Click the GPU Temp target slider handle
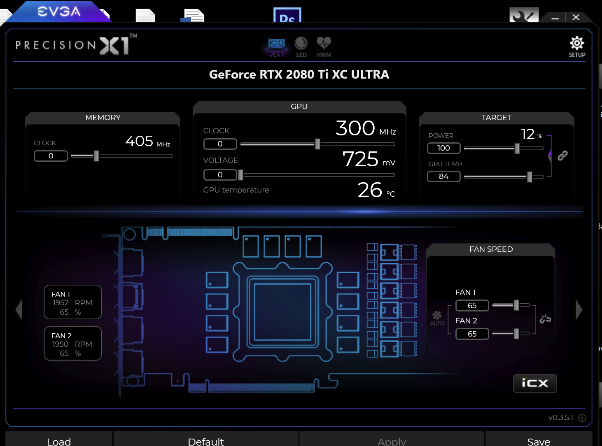Image resolution: width=602 pixels, height=446 pixels. (530, 177)
